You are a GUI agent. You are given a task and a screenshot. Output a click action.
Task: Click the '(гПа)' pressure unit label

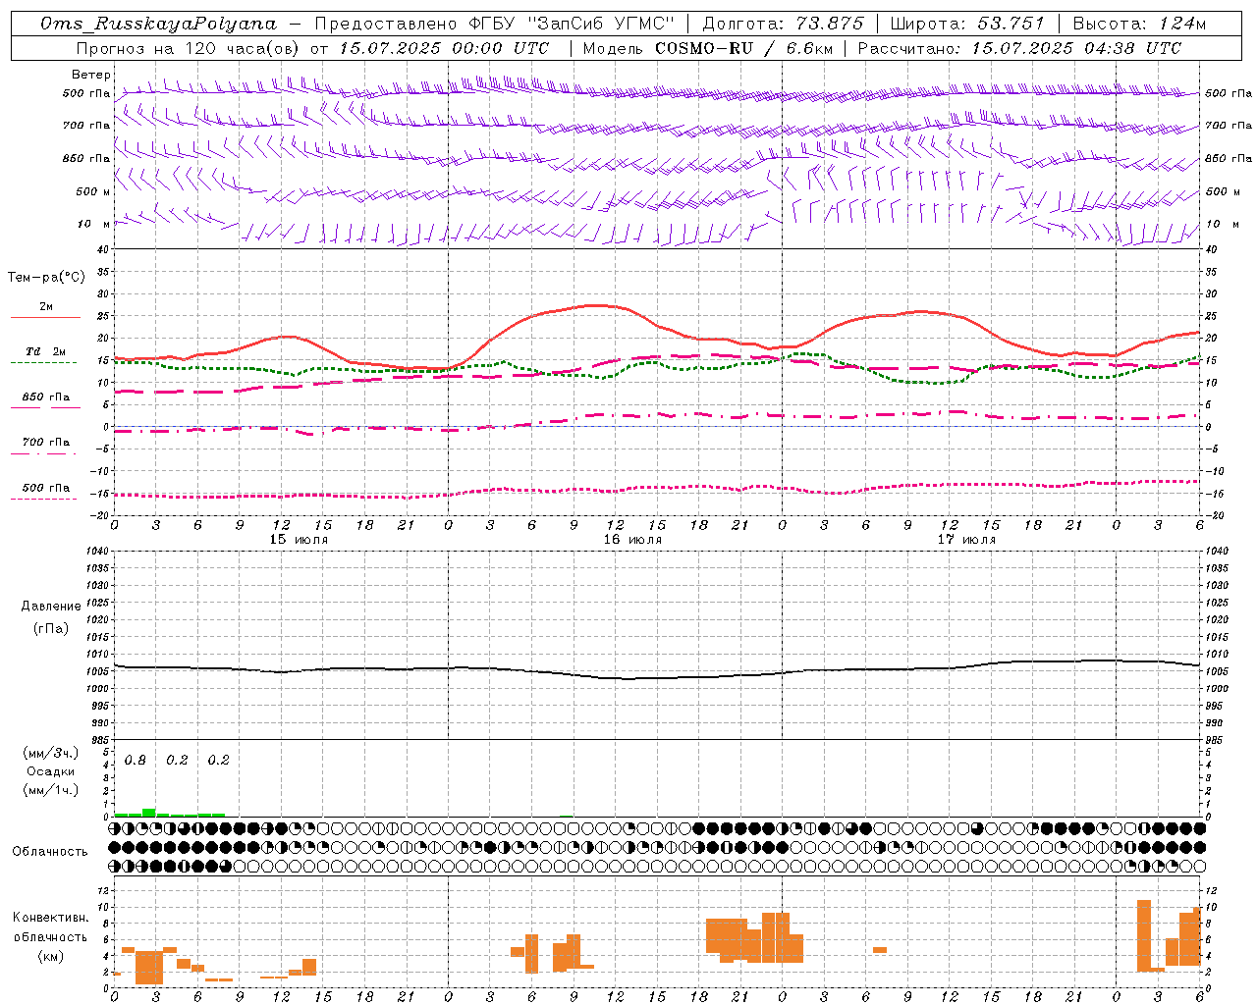click(51, 628)
